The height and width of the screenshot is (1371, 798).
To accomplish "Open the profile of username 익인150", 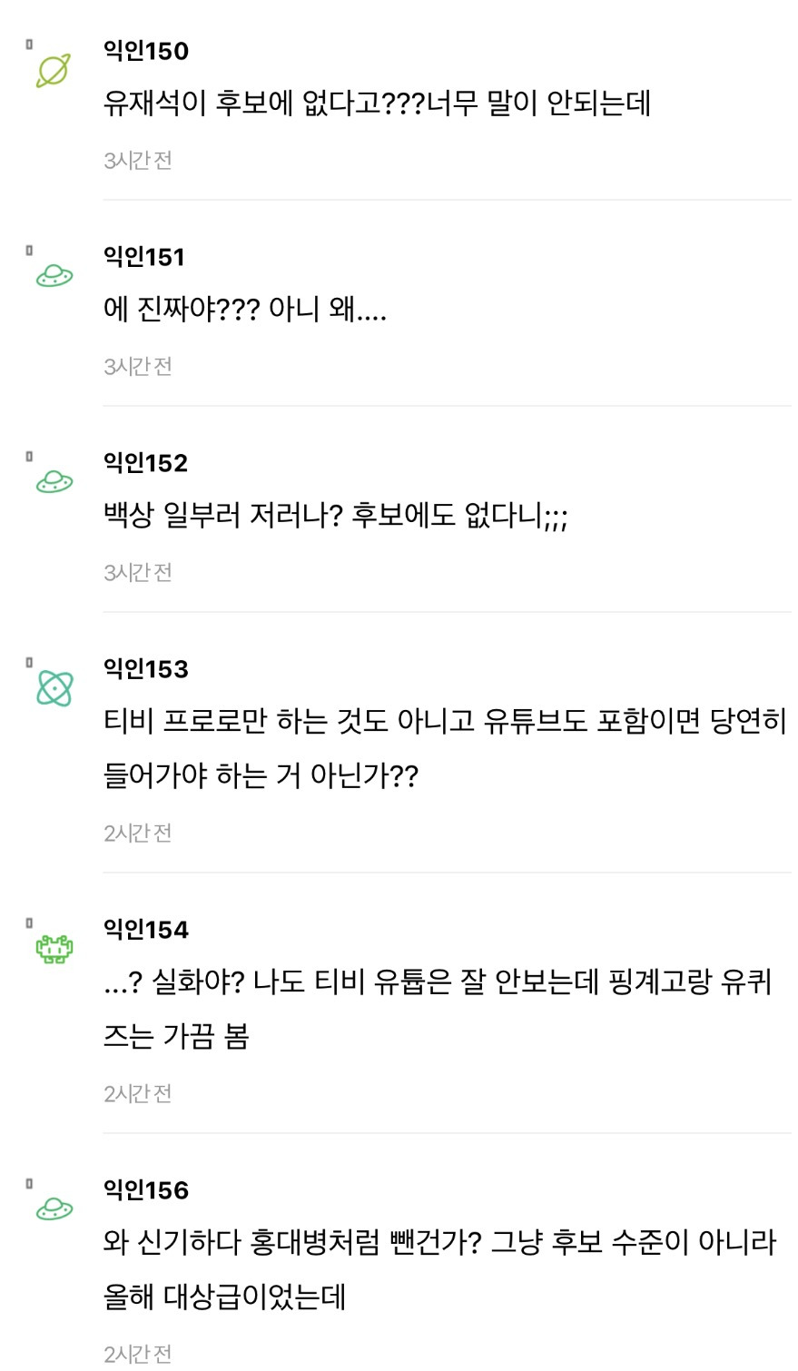I will tap(146, 51).
